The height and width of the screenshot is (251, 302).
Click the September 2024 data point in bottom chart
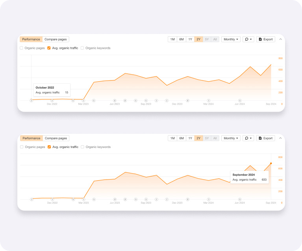click(x=271, y=163)
